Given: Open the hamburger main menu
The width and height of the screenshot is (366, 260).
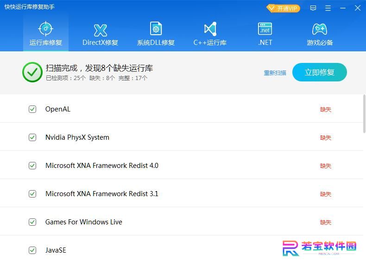Looking at the screenshot, I should tap(328, 8).
